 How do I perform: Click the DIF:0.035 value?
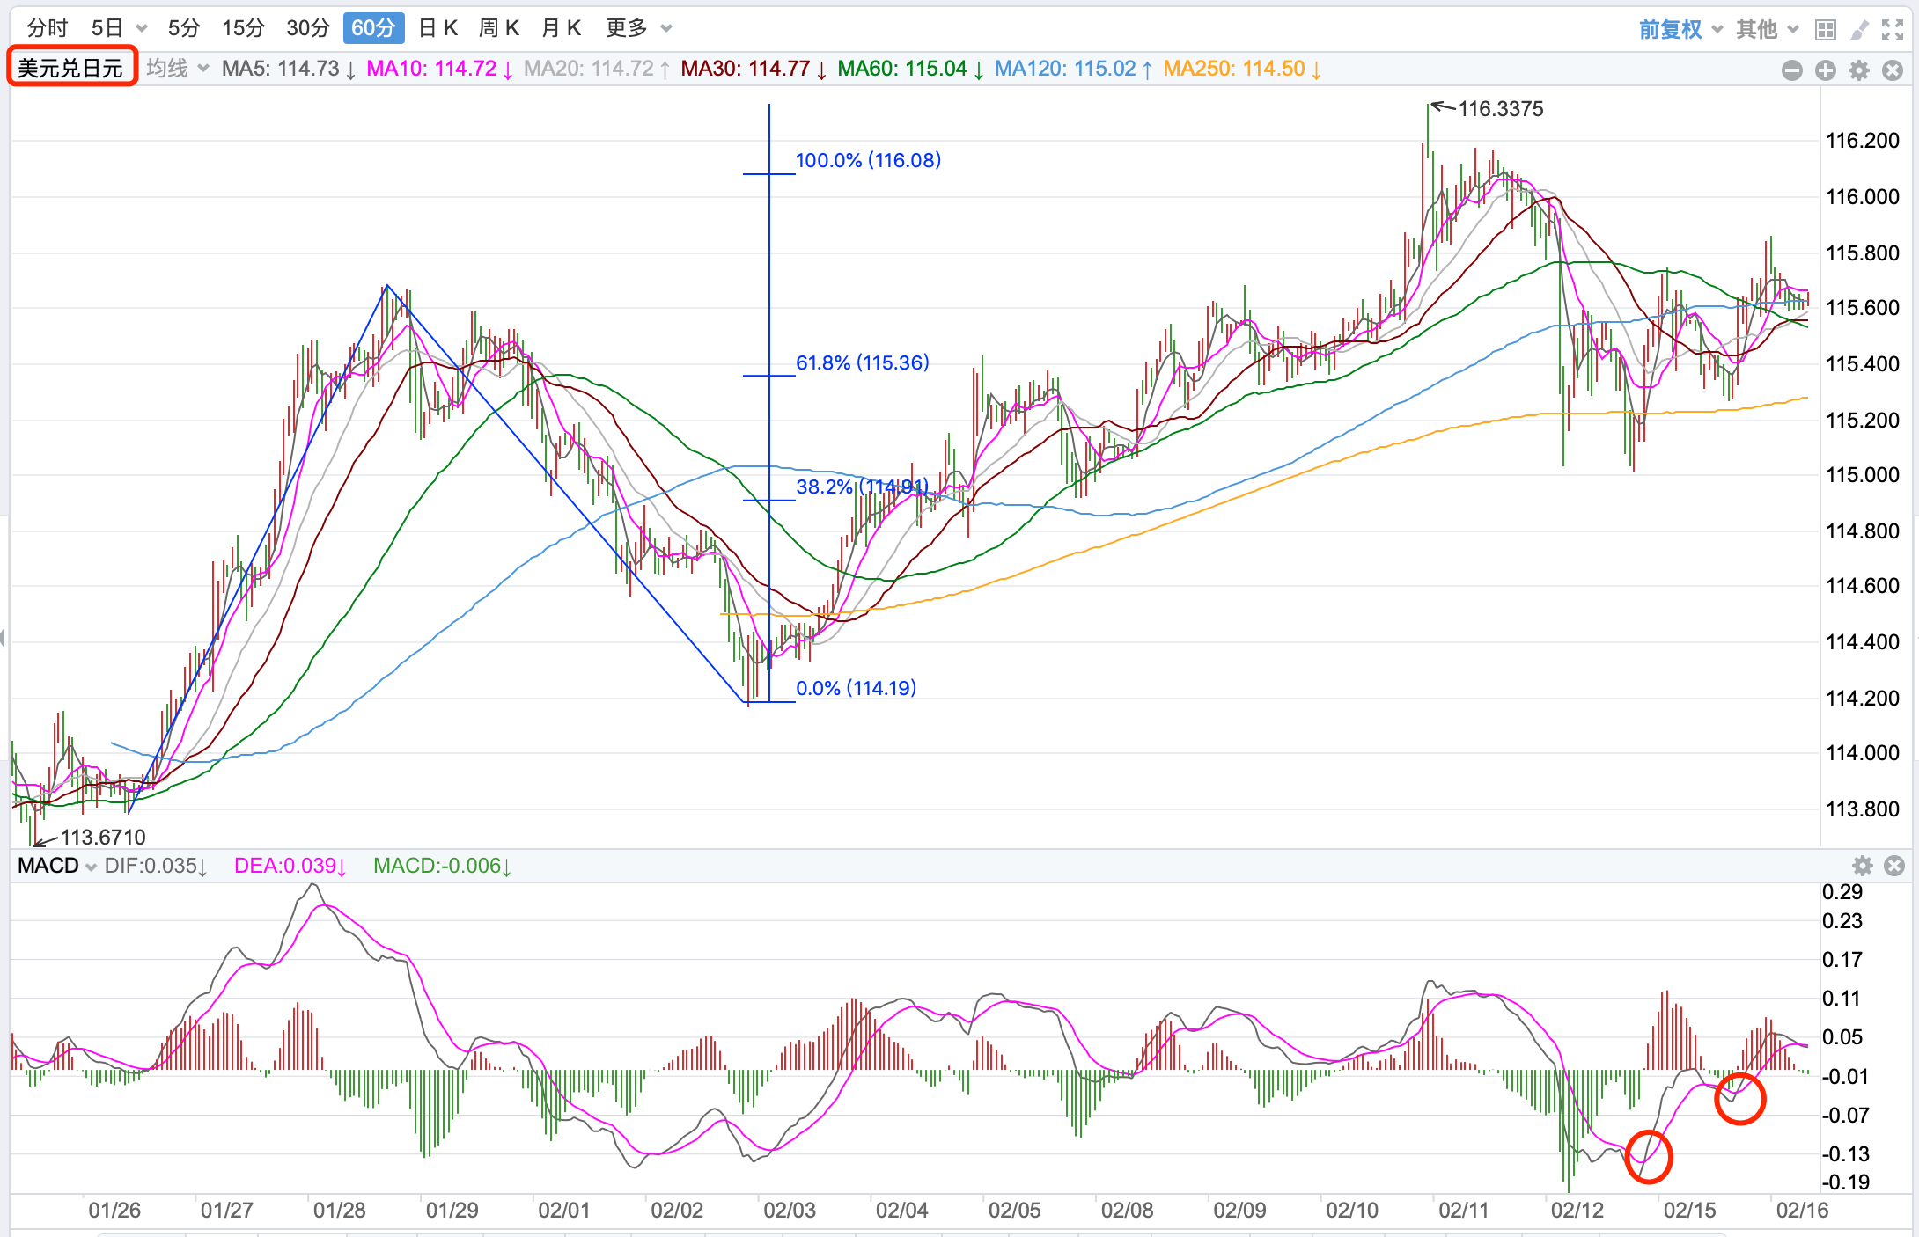[156, 866]
